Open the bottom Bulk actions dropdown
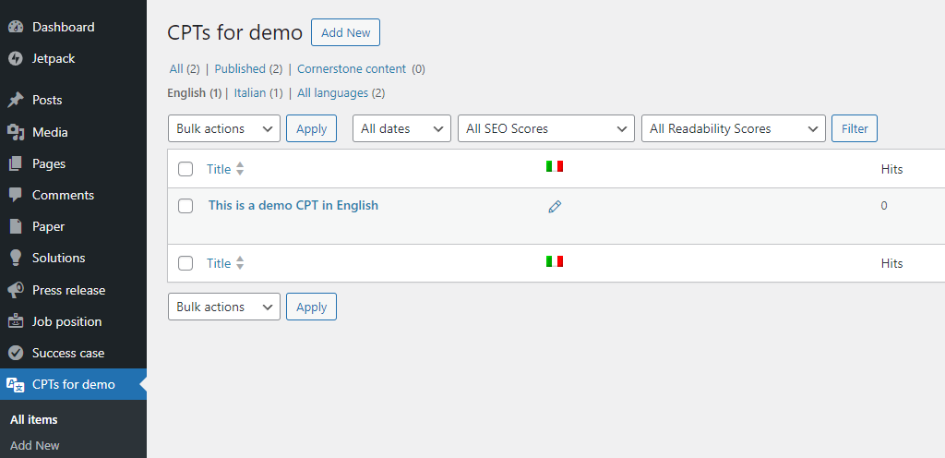The image size is (945, 458). point(224,307)
